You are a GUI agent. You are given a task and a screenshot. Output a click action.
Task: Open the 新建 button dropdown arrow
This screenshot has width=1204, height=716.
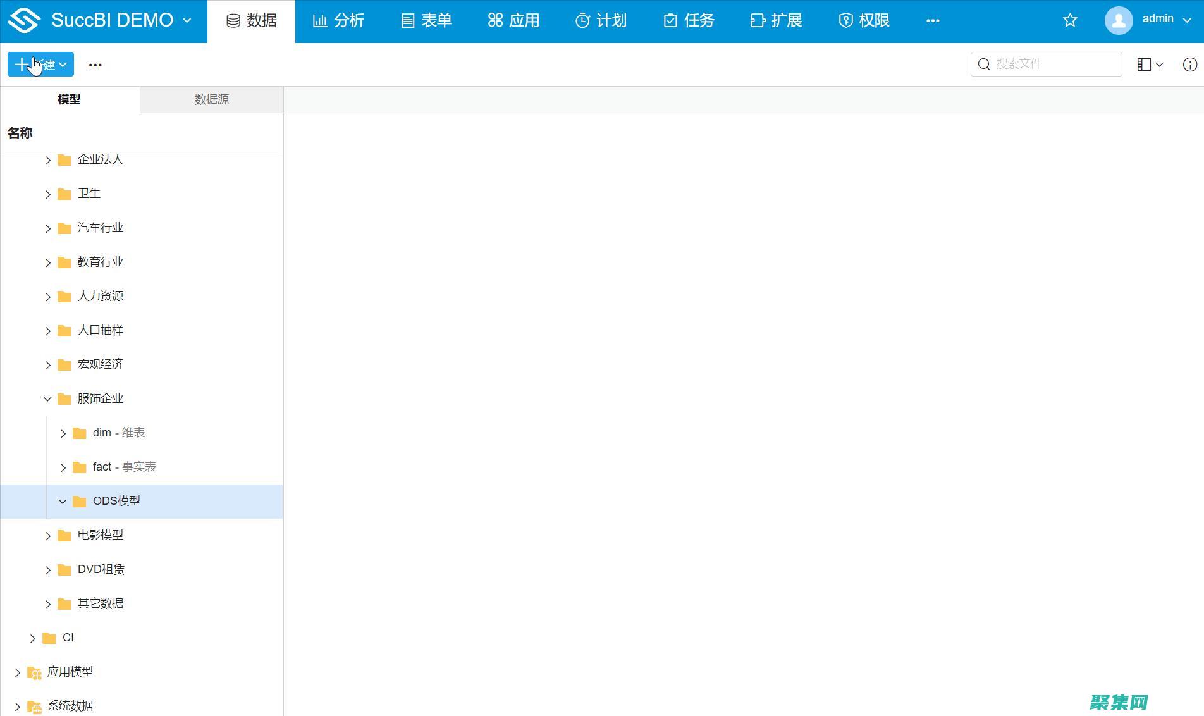(63, 64)
